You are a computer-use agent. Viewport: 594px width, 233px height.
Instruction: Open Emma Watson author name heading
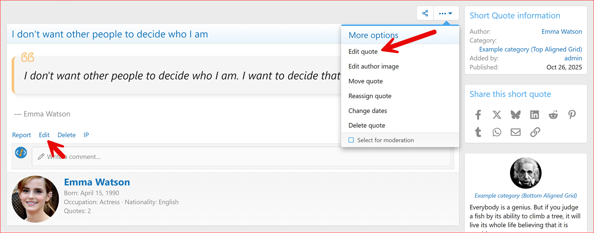(x=97, y=182)
